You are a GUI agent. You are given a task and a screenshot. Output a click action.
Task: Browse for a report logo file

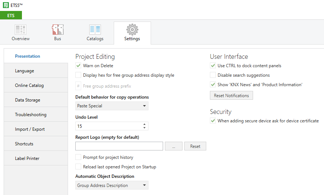pos(174,146)
